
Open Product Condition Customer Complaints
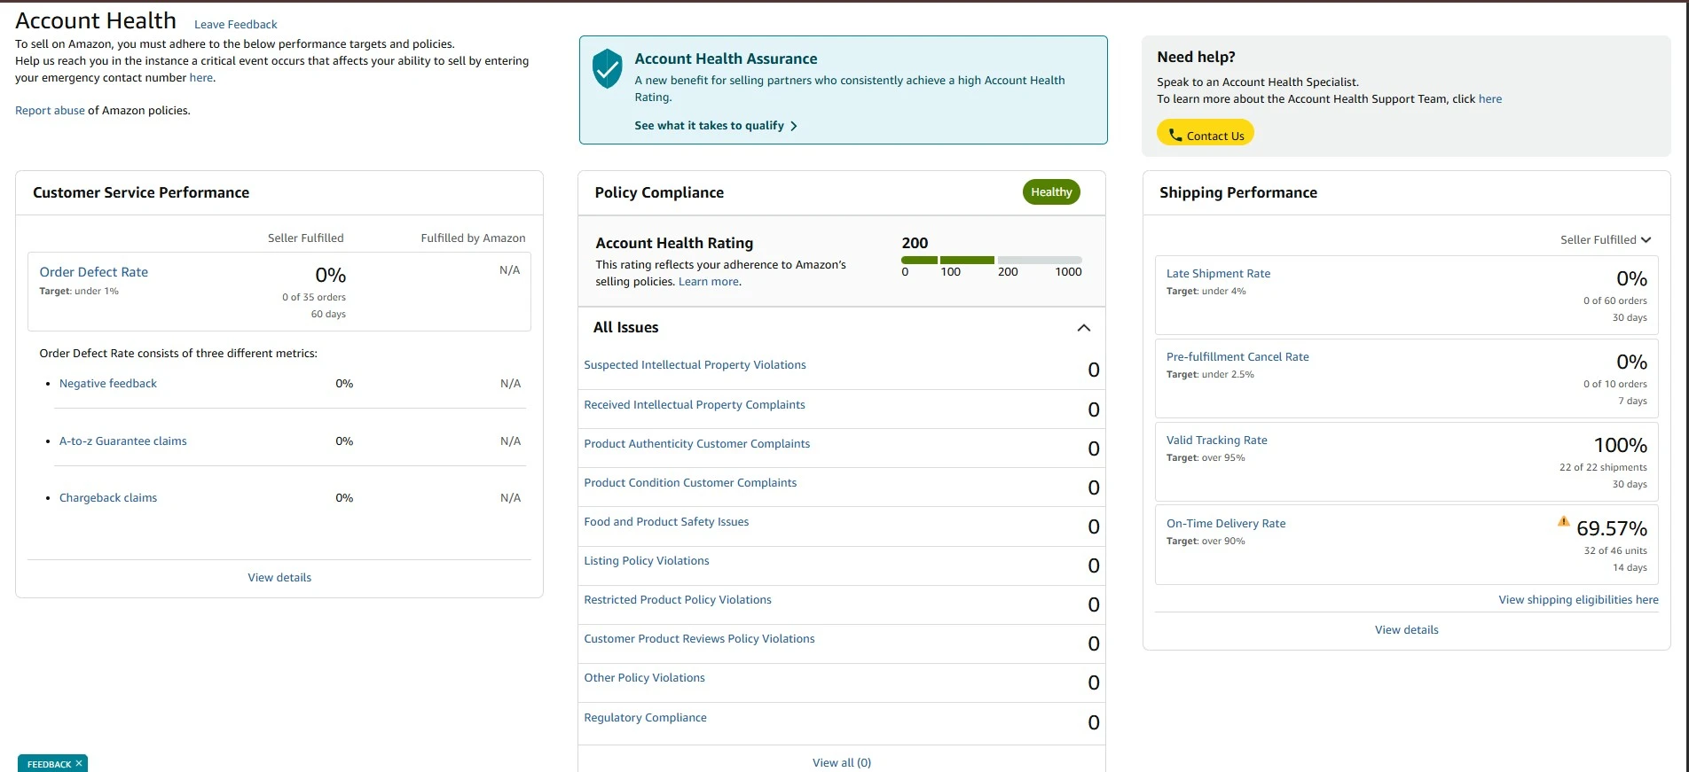(690, 483)
